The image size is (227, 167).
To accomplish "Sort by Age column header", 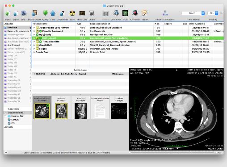I will pos(83,24).
